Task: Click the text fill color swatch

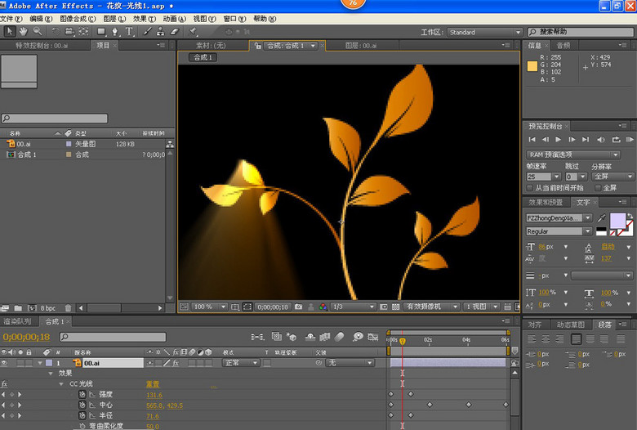Action: [617, 220]
